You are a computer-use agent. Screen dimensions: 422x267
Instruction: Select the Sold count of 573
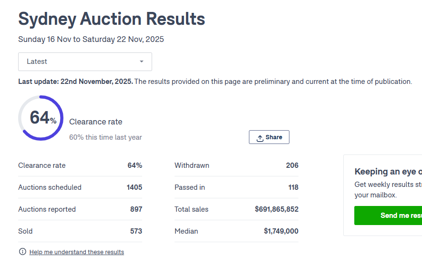tap(136, 231)
